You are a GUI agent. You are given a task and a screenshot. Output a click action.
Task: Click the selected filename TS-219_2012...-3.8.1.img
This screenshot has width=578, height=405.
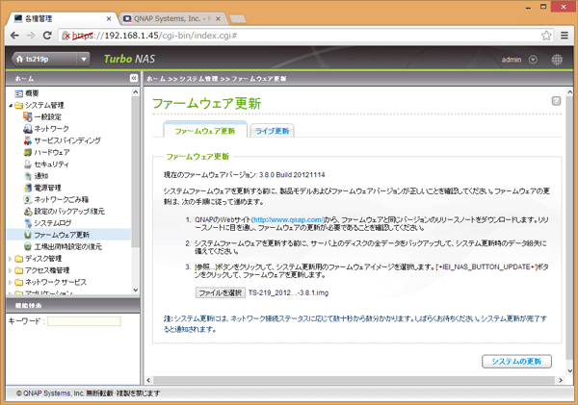click(288, 292)
